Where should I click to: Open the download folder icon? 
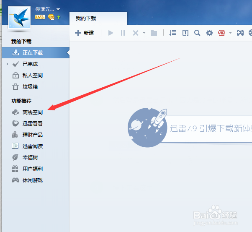[154, 33]
